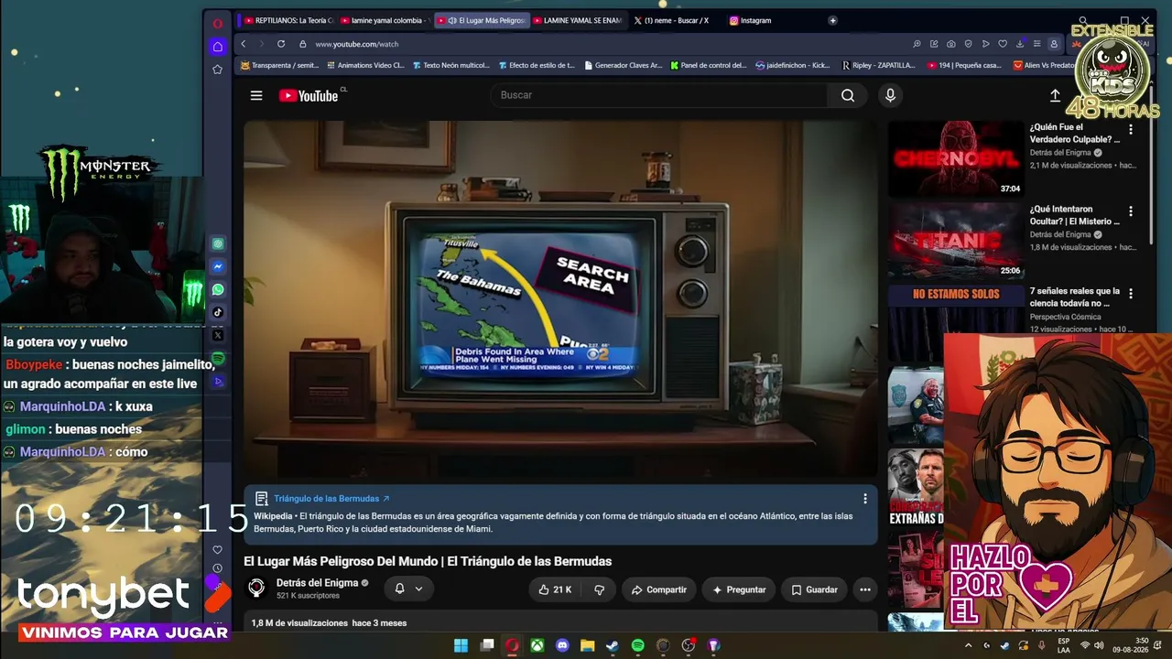The image size is (1172, 659).
Task: Open the Opera main menu logo
Action: [217, 24]
